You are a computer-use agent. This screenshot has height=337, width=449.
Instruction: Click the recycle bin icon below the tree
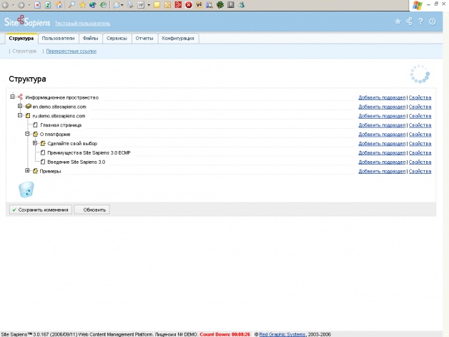pyautogui.click(x=26, y=189)
